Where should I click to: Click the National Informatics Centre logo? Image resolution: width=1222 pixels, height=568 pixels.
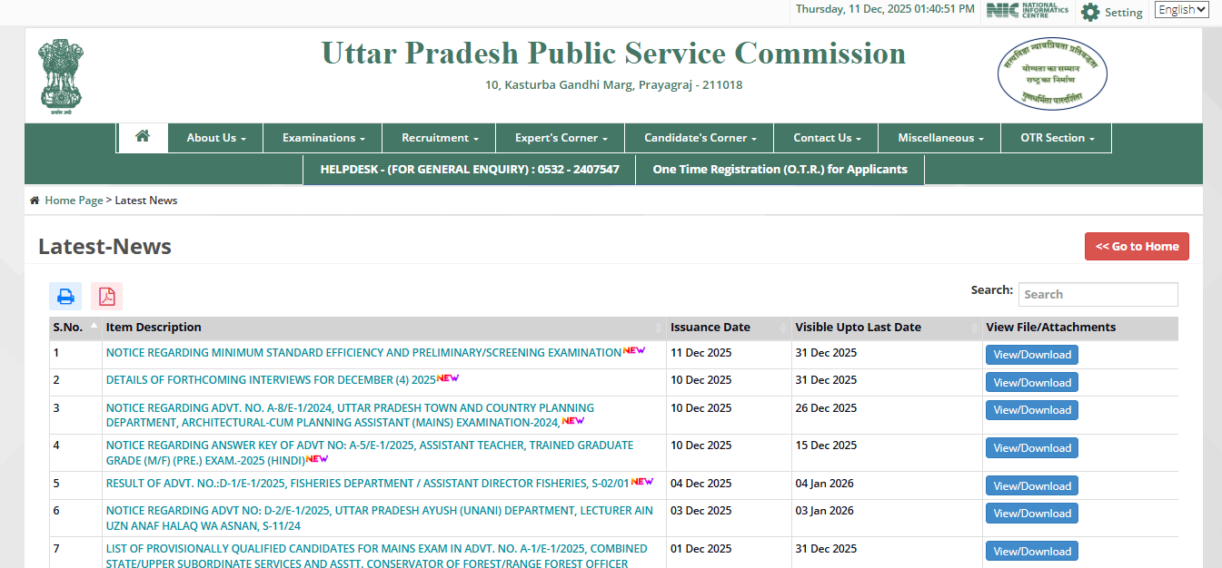coord(1026,11)
